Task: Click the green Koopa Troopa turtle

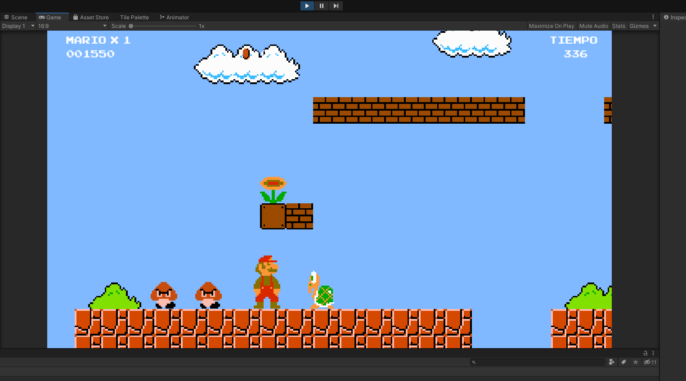Action: pyautogui.click(x=321, y=290)
